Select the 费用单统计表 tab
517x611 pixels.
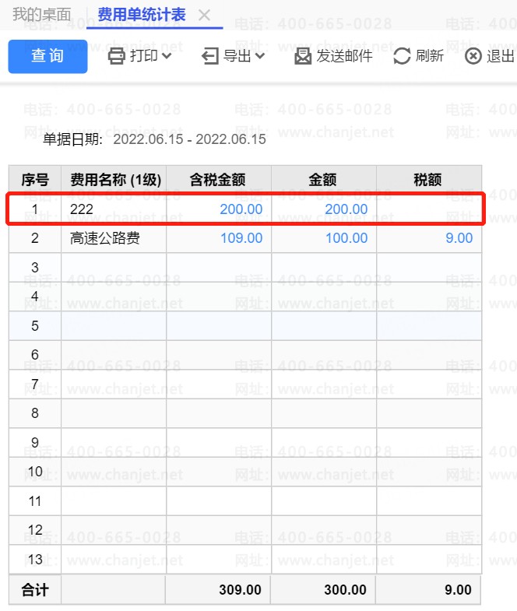142,15
